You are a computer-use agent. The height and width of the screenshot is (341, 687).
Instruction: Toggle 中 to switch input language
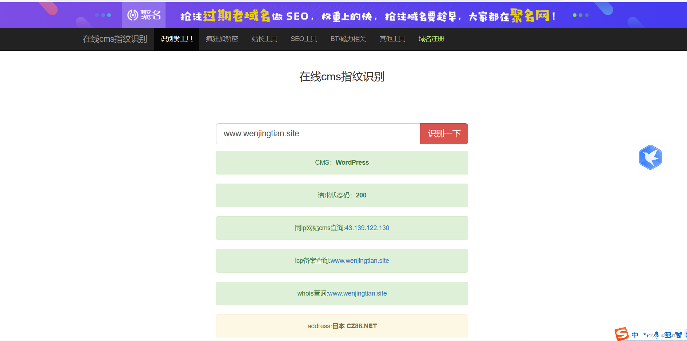pyautogui.click(x=635, y=335)
